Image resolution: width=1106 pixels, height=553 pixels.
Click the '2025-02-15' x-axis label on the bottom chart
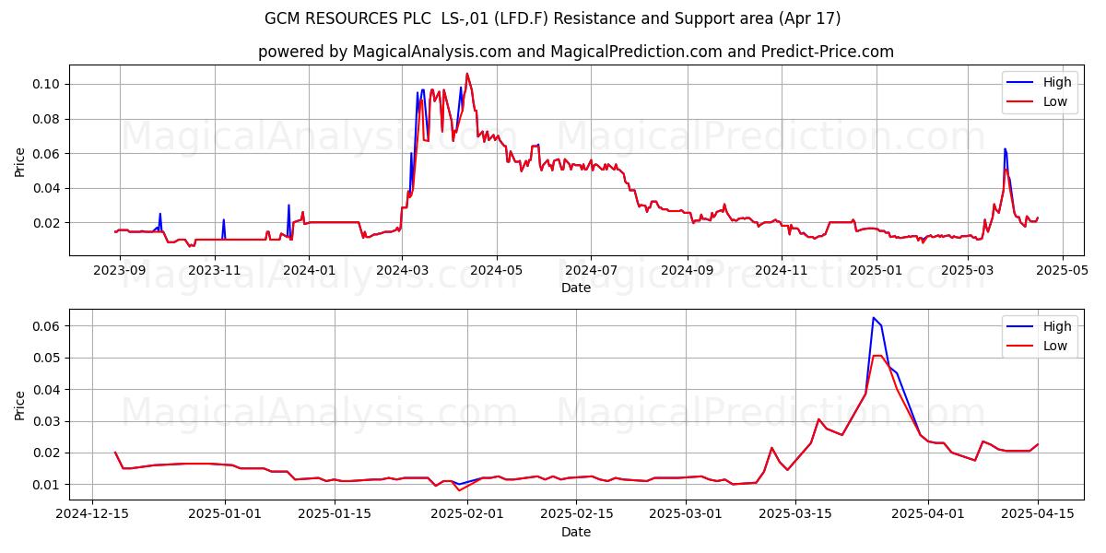(x=577, y=515)
